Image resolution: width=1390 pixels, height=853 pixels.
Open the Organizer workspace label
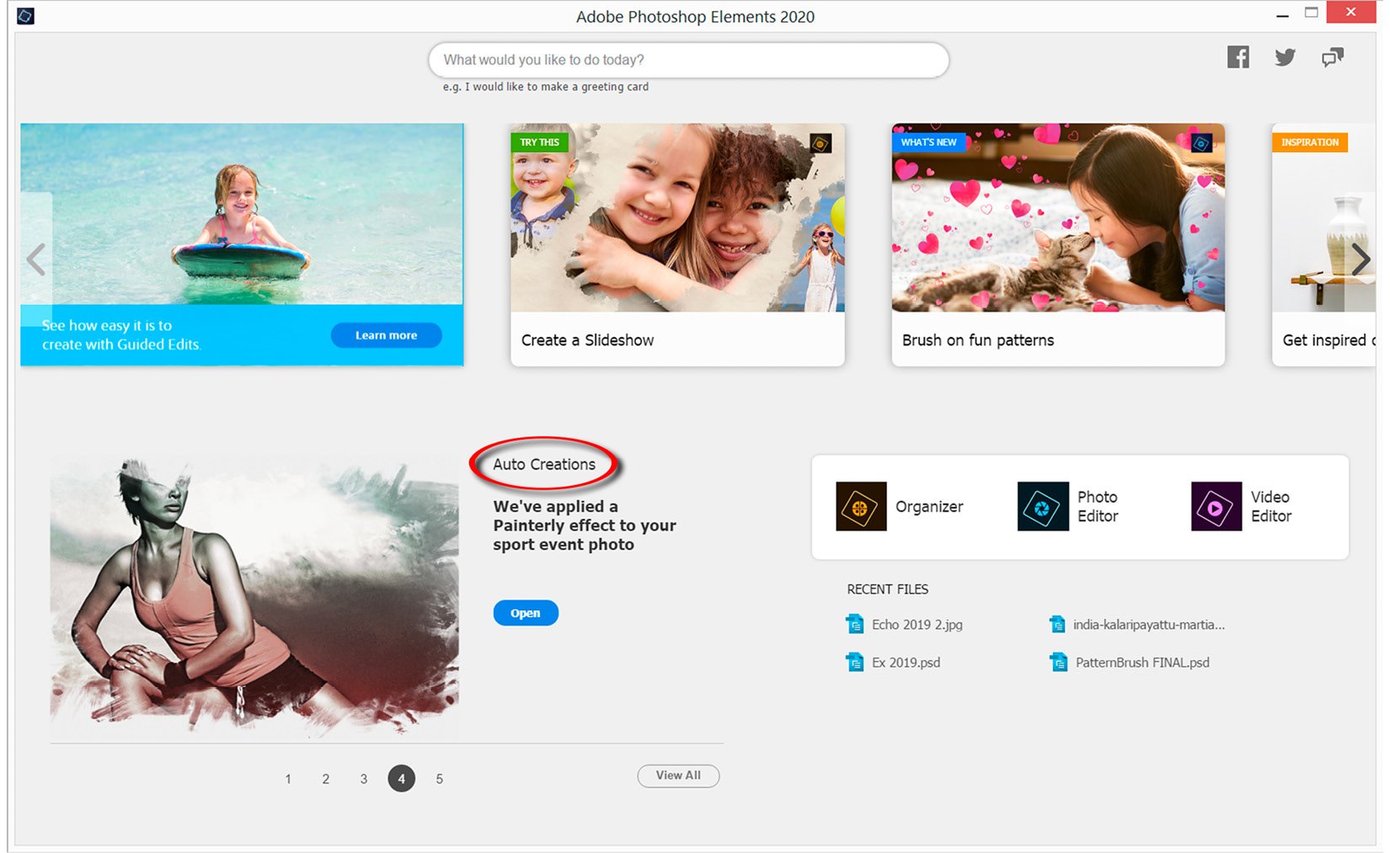pos(929,506)
